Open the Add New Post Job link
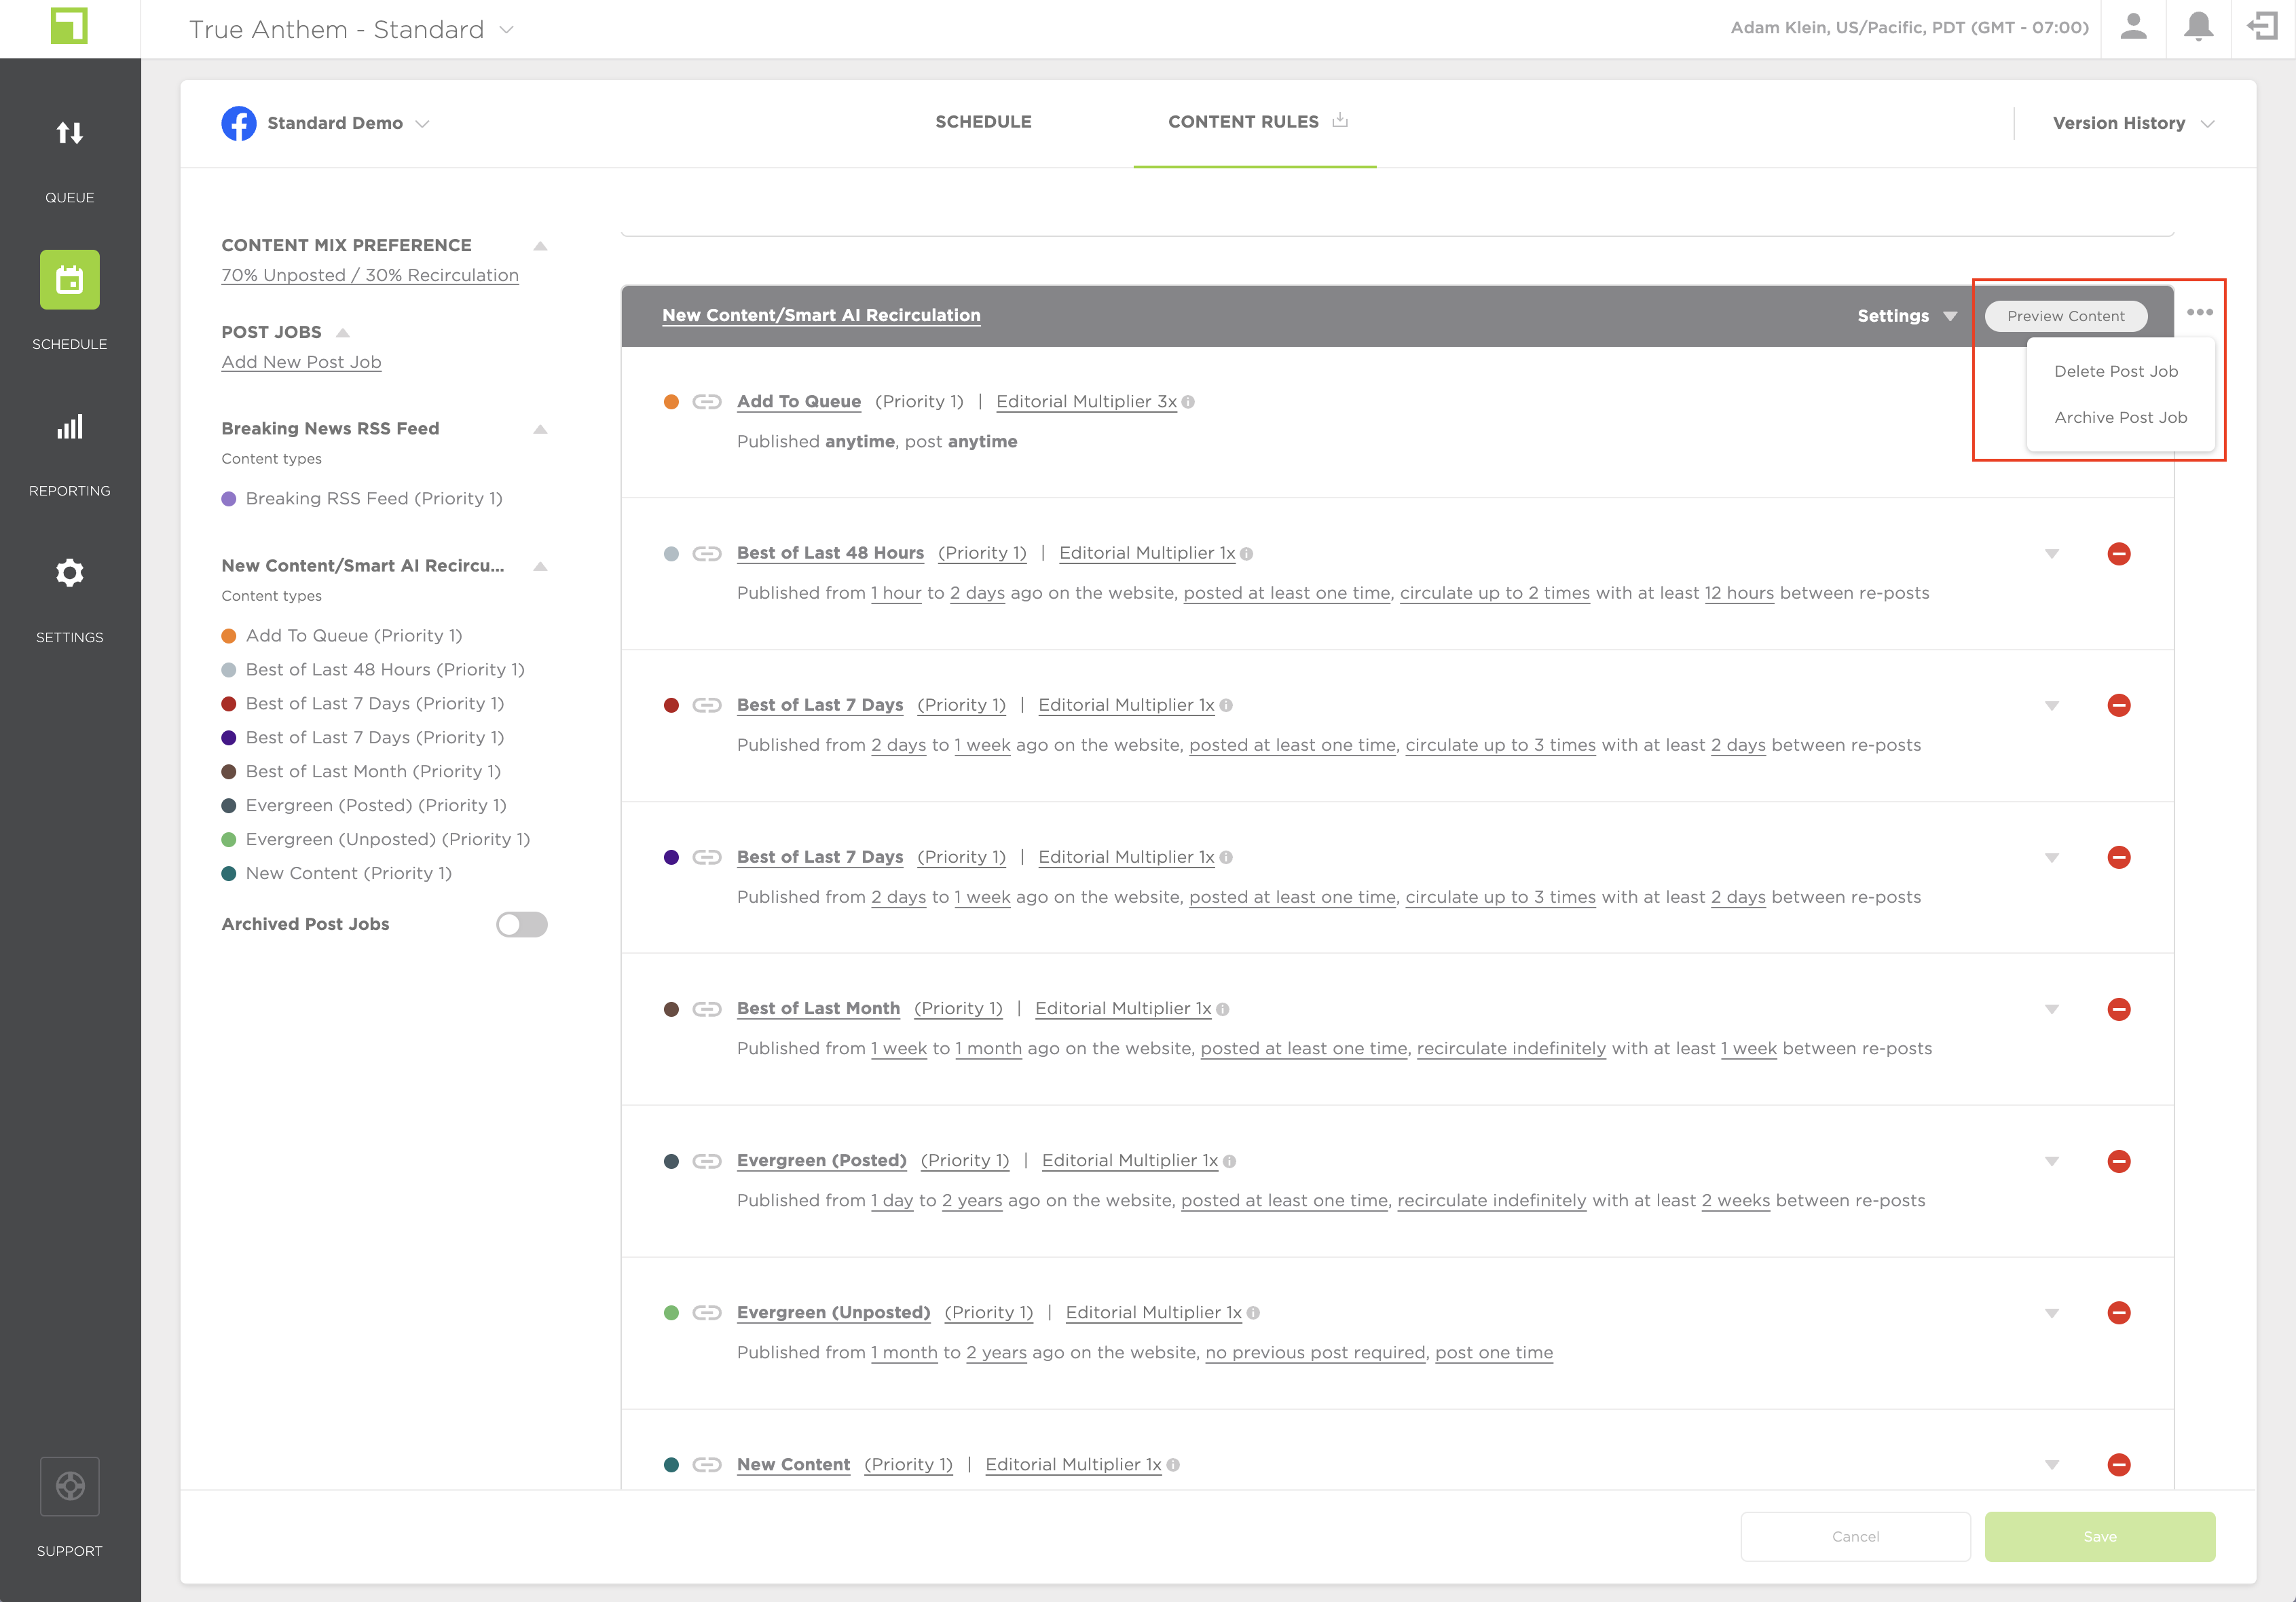The image size is (2296, 1602). click(x=301, y=362)
